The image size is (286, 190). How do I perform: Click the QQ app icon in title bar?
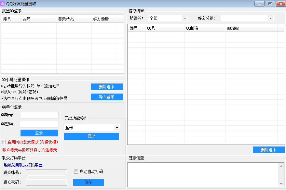click(x=2, y=4)
